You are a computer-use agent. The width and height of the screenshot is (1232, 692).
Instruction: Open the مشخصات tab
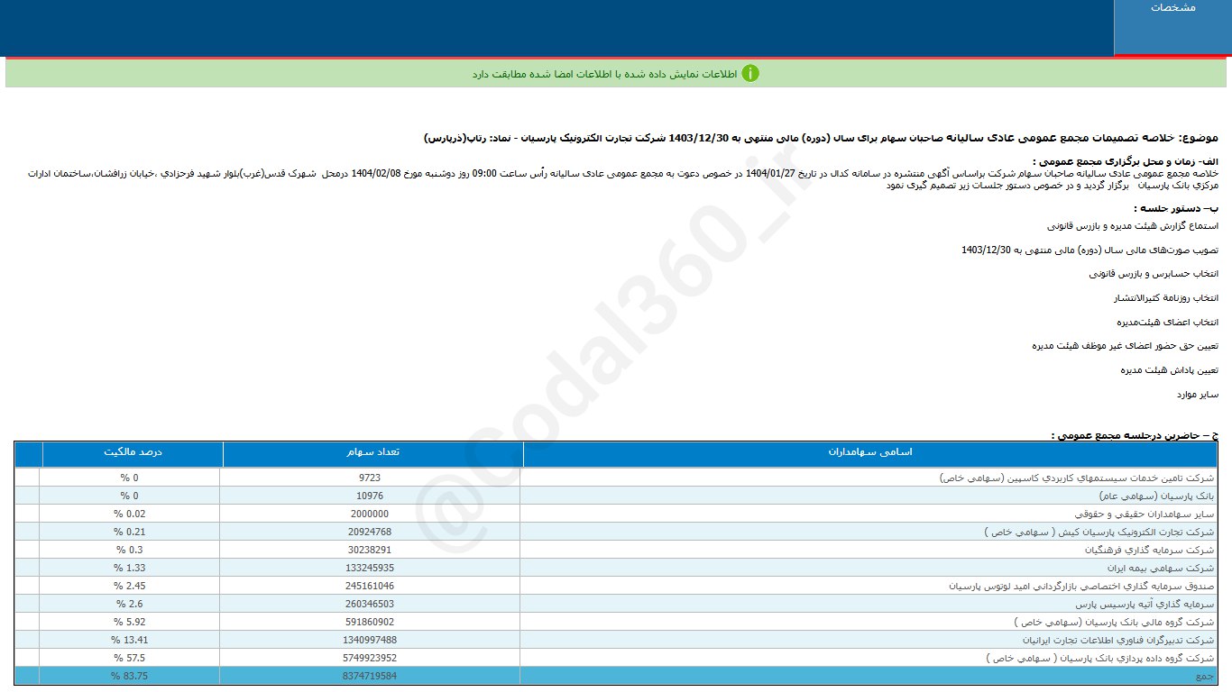tap(1172, 8)
